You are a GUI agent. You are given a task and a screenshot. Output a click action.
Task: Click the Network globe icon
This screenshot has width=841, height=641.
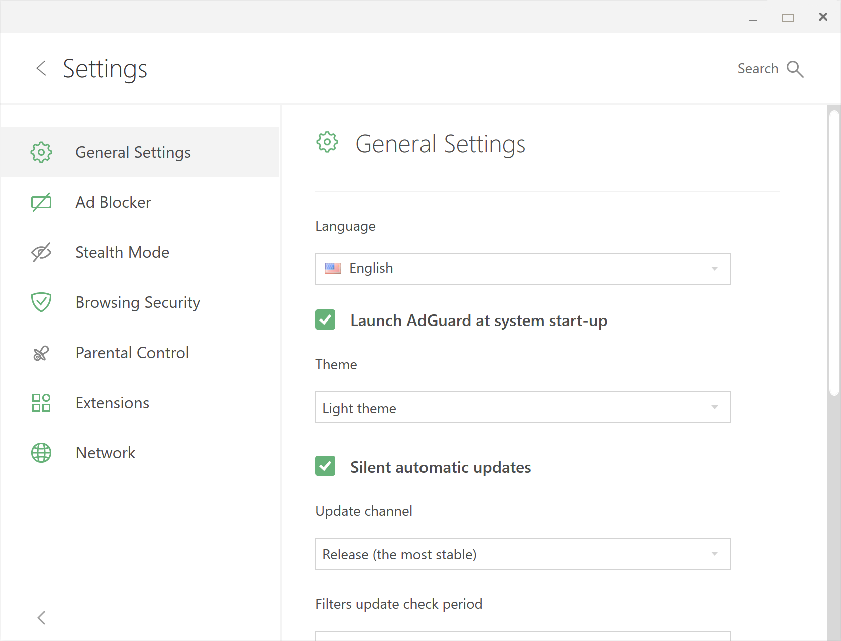[41, 453]
